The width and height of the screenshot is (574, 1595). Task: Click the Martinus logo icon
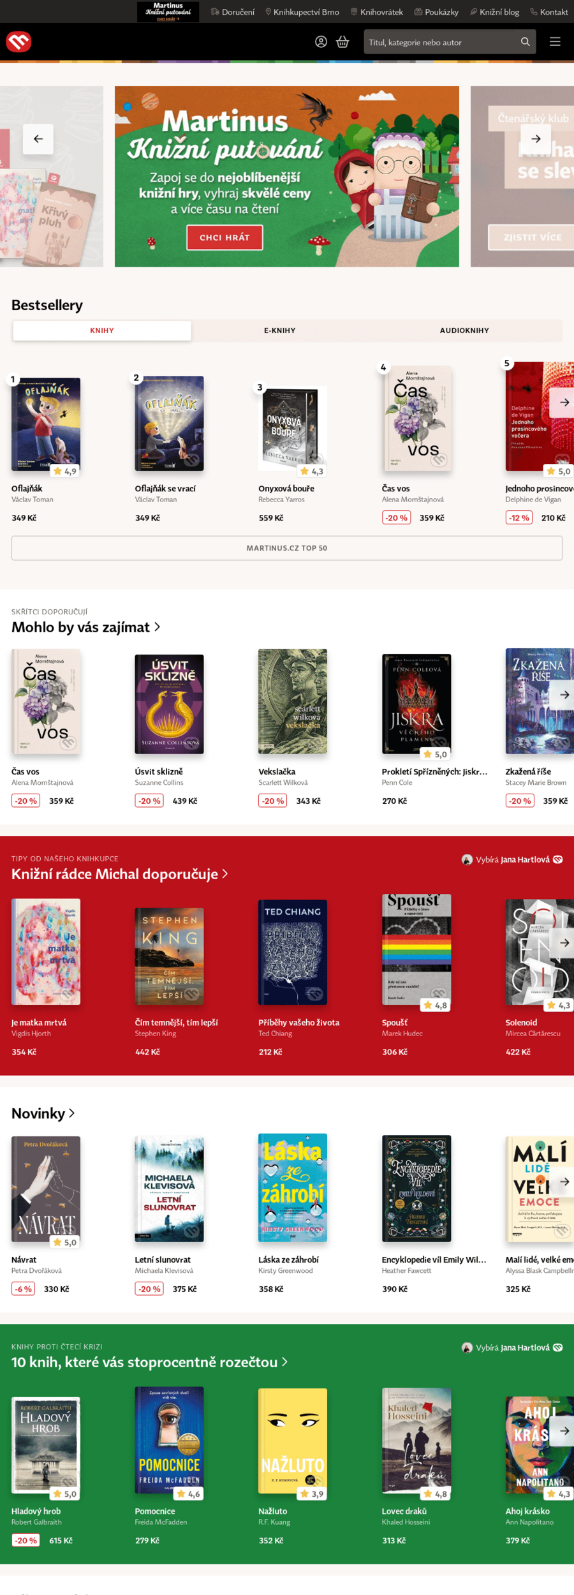tap(18, 42)
